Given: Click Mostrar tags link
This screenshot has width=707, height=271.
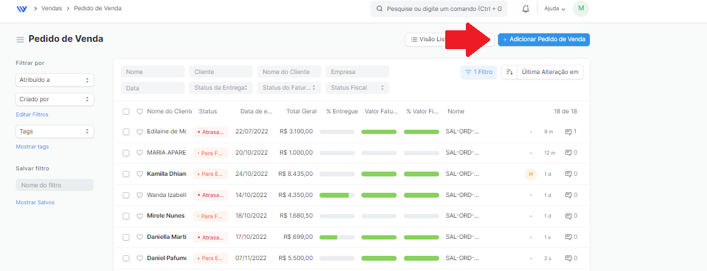Looking at the screenshot, I should pyautogui.click(x=32, y=147).
